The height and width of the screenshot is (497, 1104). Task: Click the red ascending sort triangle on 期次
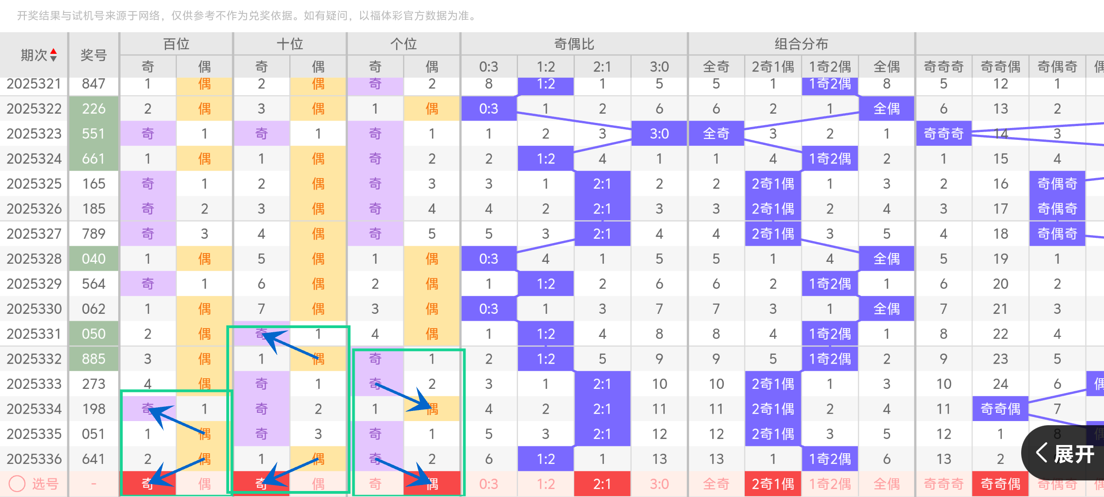pos(54,52)
